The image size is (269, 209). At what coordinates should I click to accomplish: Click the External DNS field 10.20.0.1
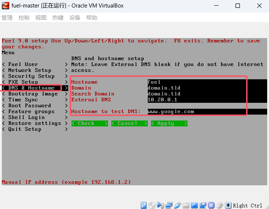(207, 100)
